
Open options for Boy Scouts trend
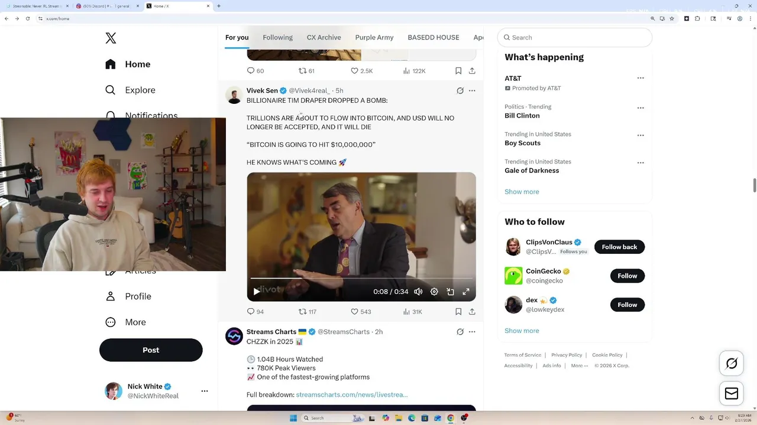pos(640,135)
